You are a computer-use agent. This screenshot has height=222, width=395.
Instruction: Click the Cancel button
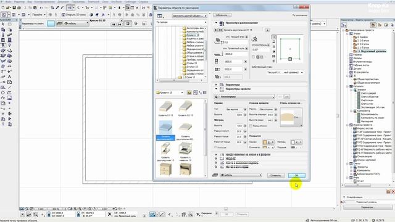[276, 175]
